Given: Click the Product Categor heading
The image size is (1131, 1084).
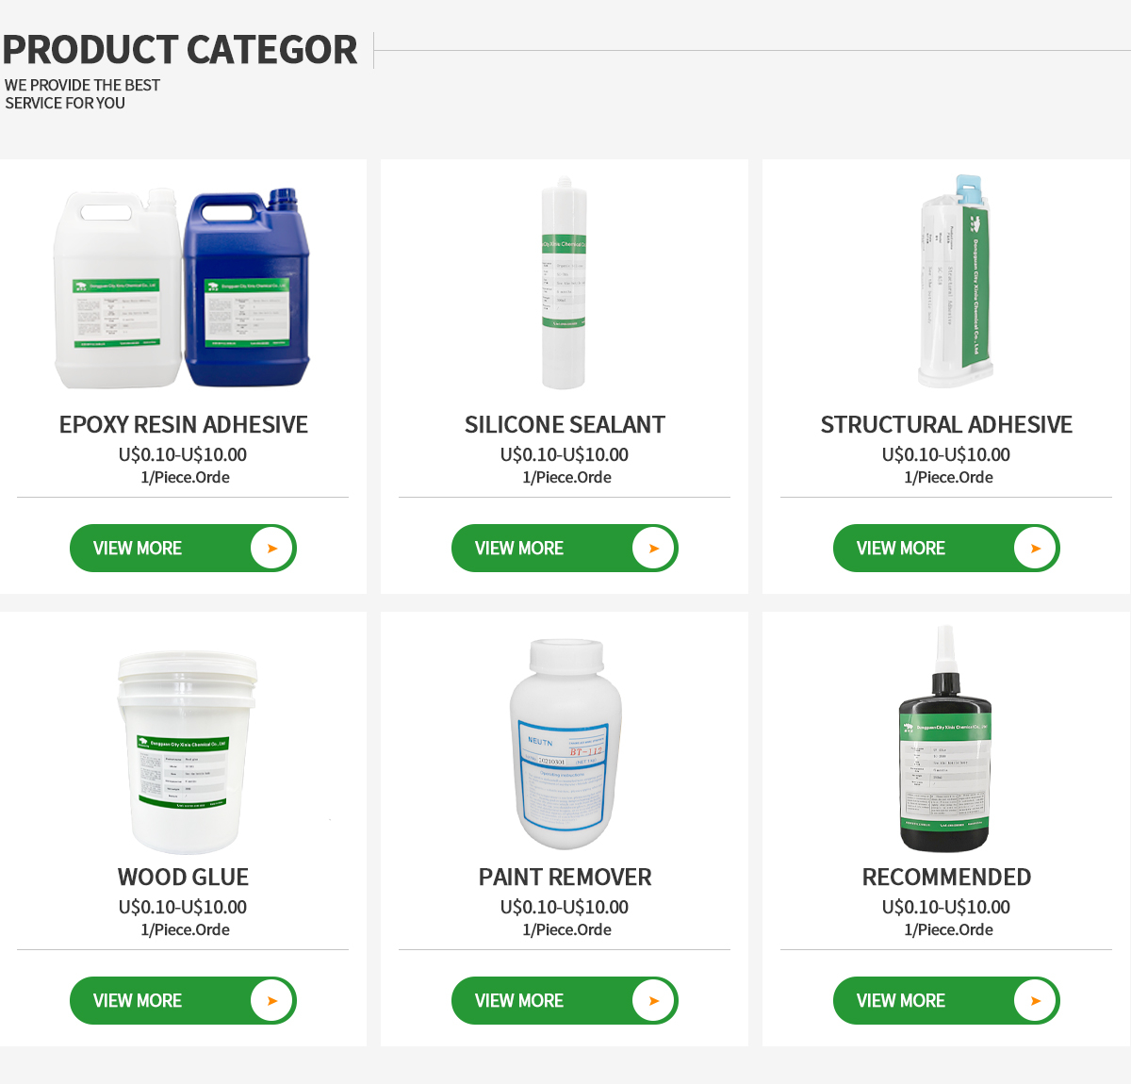Looking at the screenshot, I should (179, 50).
